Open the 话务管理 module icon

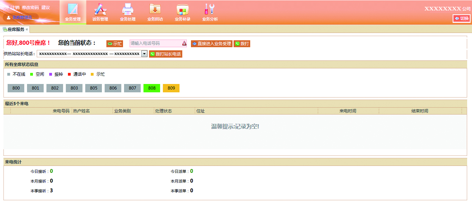pos(100,9)
